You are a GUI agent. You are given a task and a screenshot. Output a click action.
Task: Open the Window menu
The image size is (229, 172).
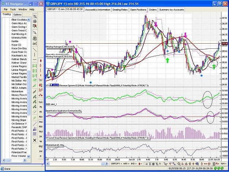23,10
